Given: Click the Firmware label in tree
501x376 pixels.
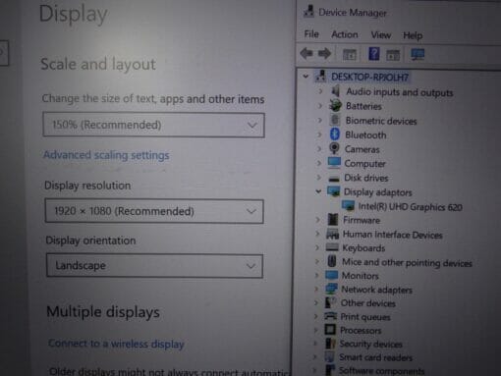Looking at the screenshot, I should coord(362,220).
